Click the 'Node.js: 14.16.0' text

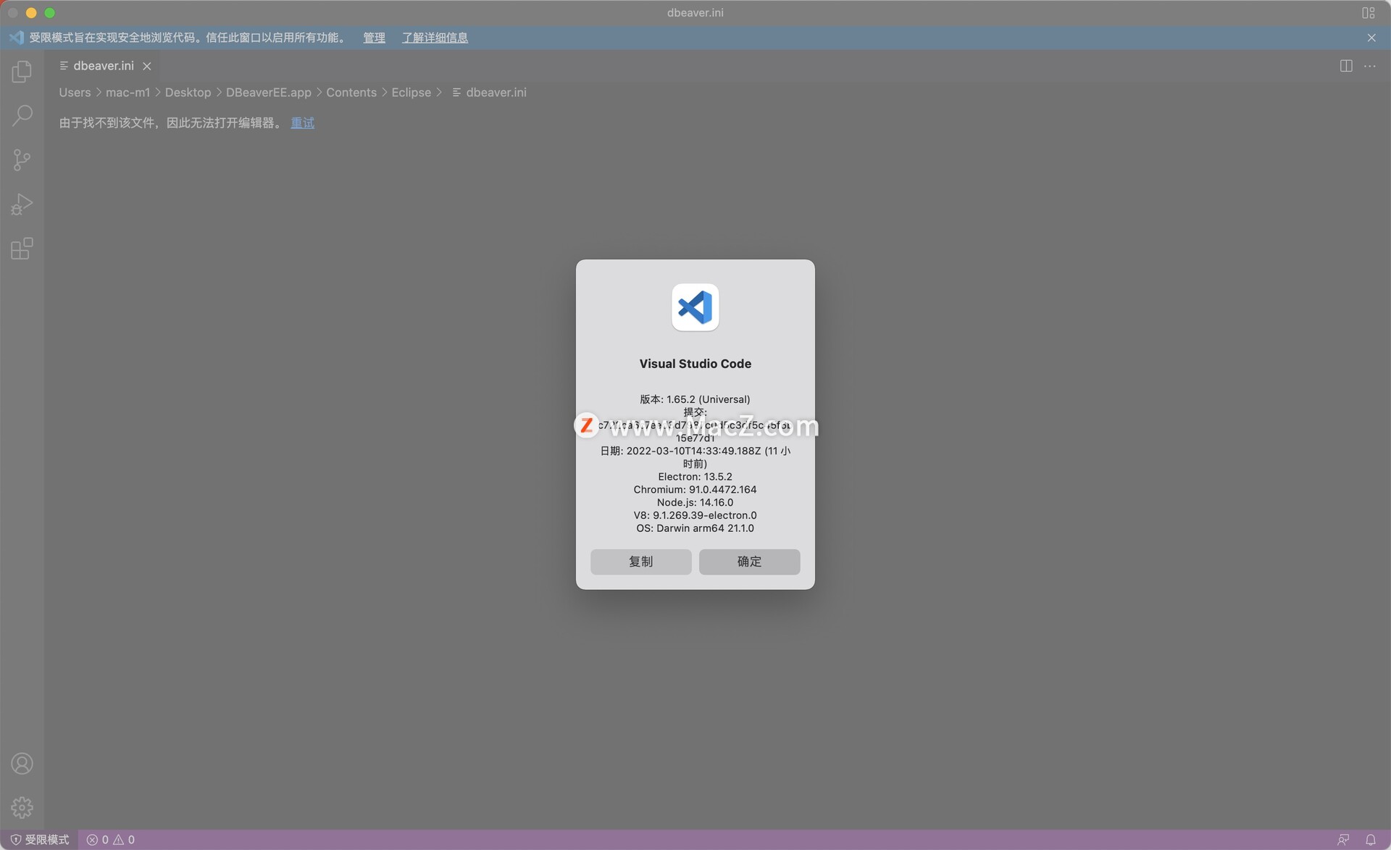tap(695, 502)
